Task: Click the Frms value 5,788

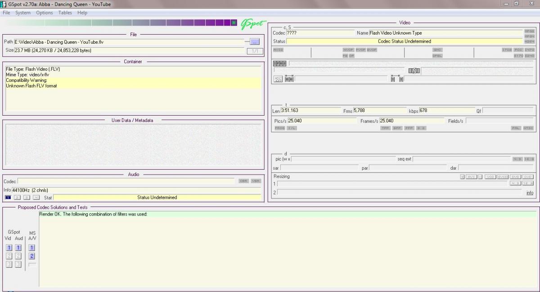Action: [379, 111]
